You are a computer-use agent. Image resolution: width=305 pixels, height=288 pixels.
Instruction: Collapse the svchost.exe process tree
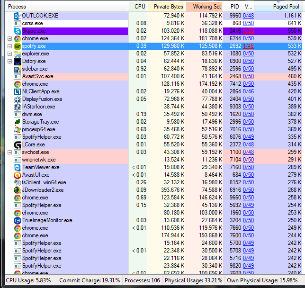(9, 153)
